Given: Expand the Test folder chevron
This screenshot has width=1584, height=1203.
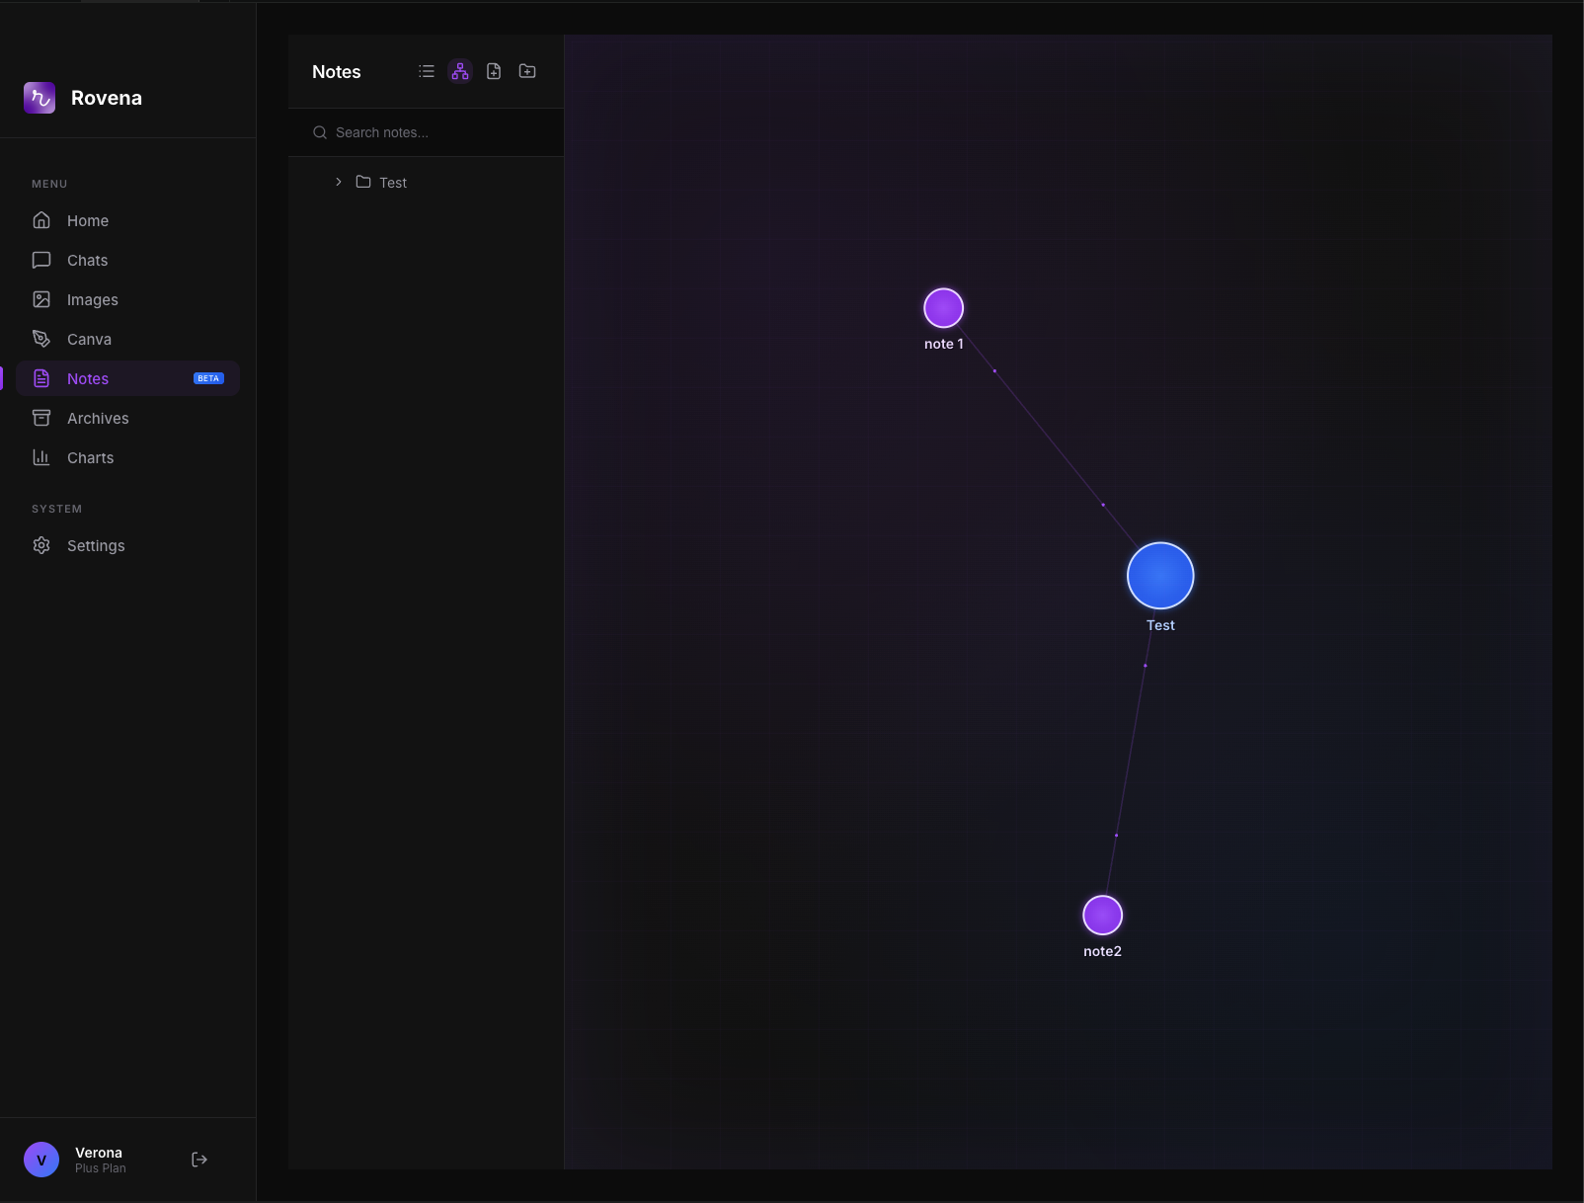Looking at the screenshot, I should (x=339, y=182).
